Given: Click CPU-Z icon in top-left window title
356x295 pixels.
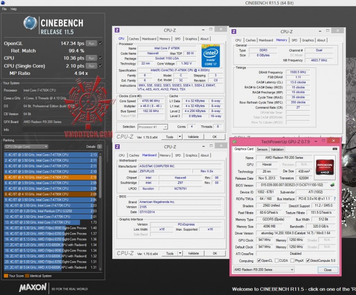Looking at the screenshot, I should point(117,30).
